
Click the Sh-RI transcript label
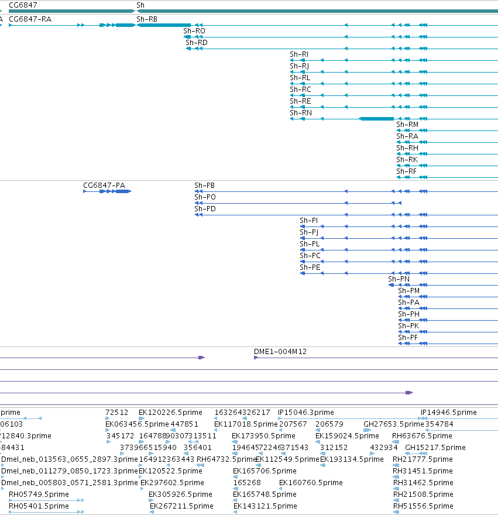click(x=299, y=54)
